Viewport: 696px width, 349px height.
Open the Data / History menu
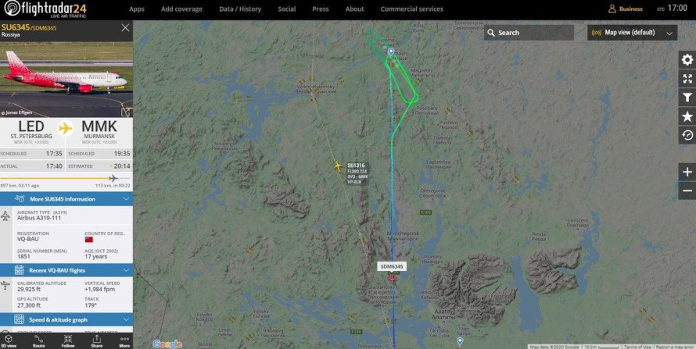[x=240, y=9]
